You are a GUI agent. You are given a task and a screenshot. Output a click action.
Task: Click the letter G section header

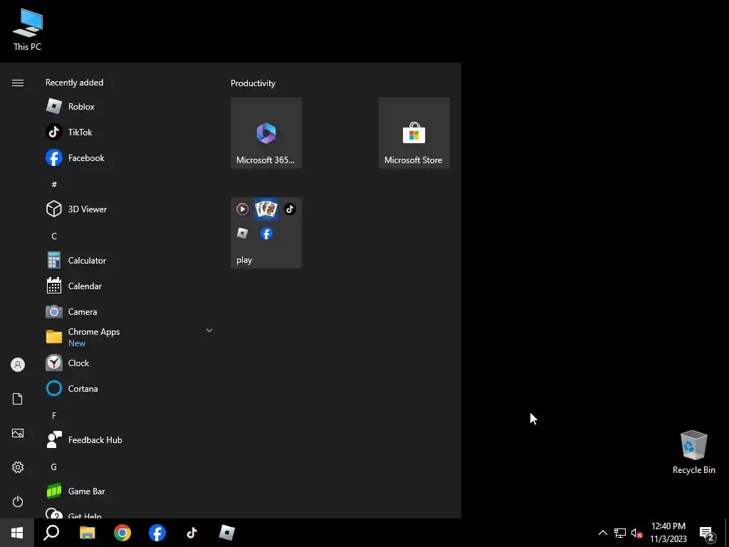tap(54, 467)
